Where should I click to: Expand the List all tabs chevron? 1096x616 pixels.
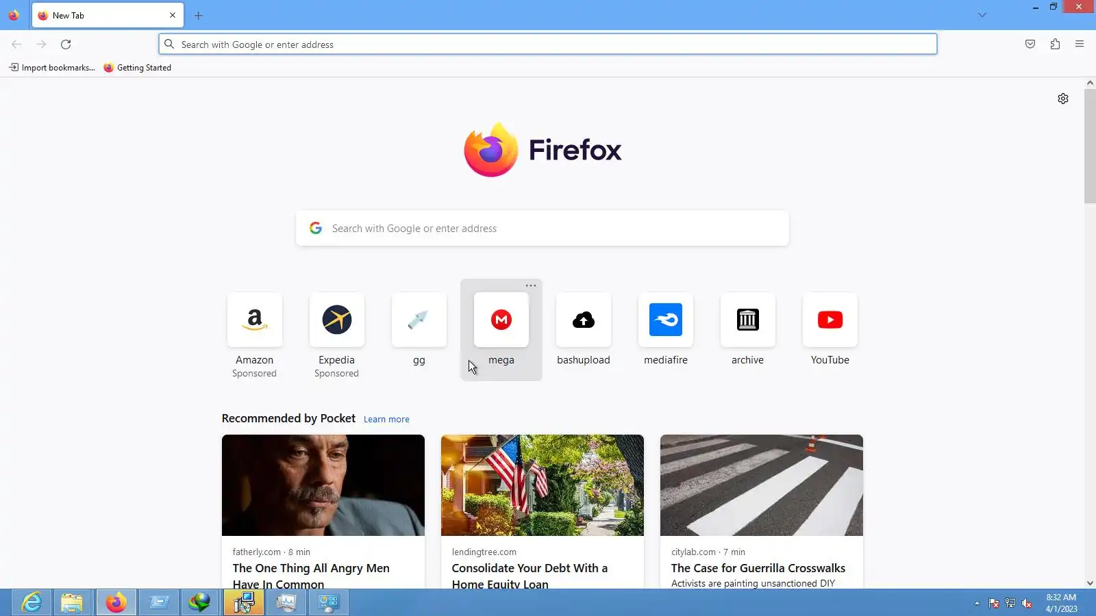[x=982, y=15]
